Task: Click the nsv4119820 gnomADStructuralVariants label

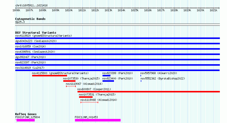Action: point(44,36)
